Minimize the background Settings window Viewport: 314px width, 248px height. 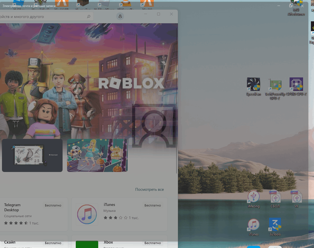pyautogui.click(x=279, y=6)
